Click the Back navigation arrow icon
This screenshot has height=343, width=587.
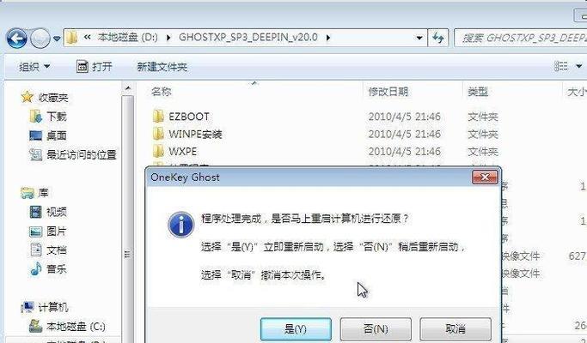coord(16,38)
